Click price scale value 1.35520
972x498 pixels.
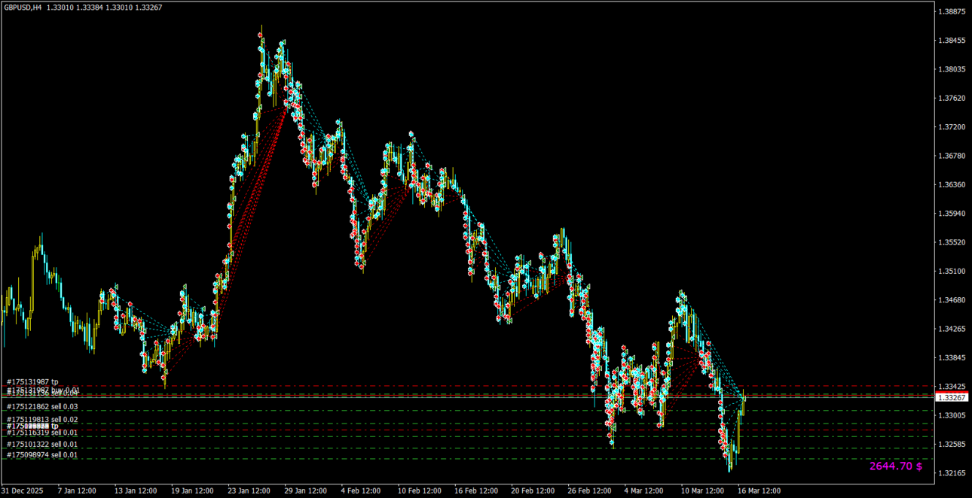pos(952,242)
